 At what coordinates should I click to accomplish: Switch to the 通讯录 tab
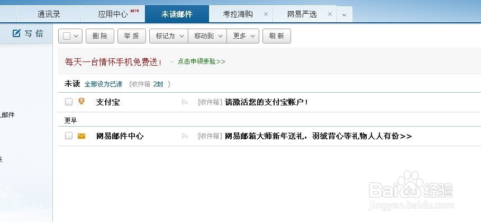click(x=49, y=14)
